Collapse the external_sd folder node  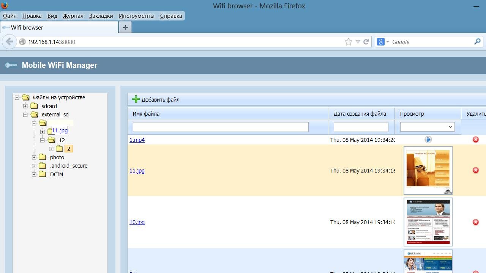tap(25, 115)
